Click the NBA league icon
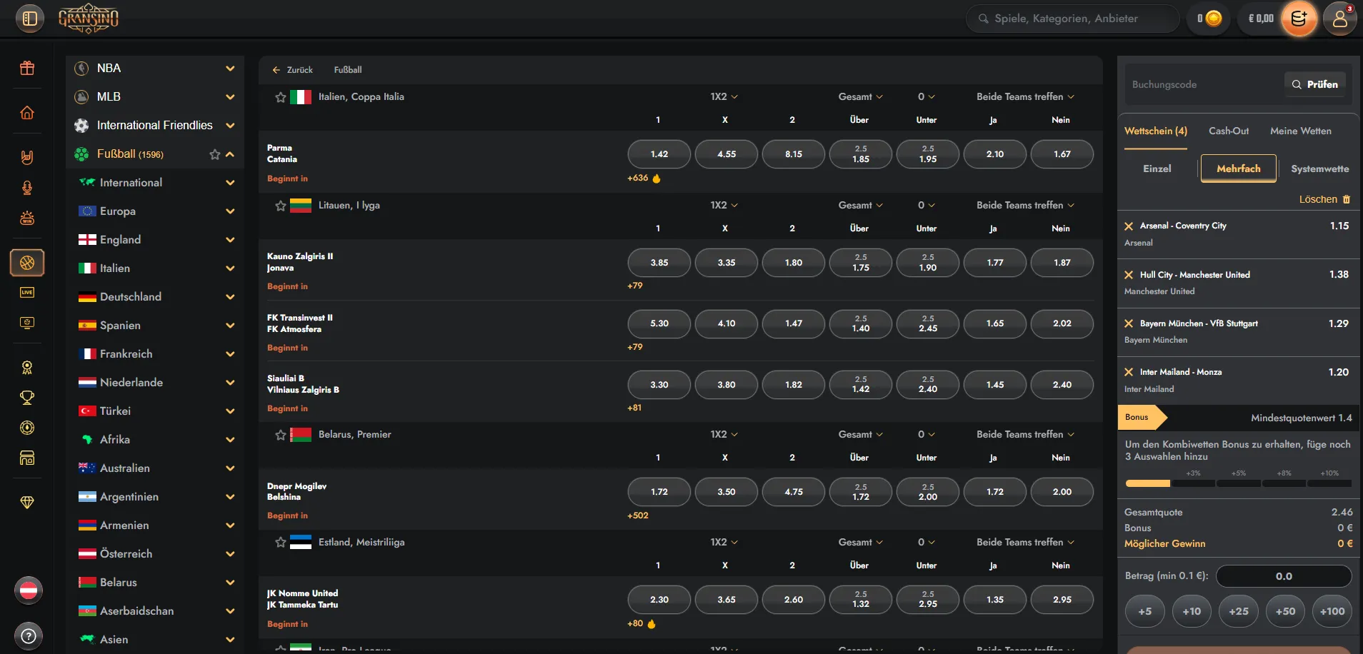Screen dimensions: 1363x654 coord(82,69)
